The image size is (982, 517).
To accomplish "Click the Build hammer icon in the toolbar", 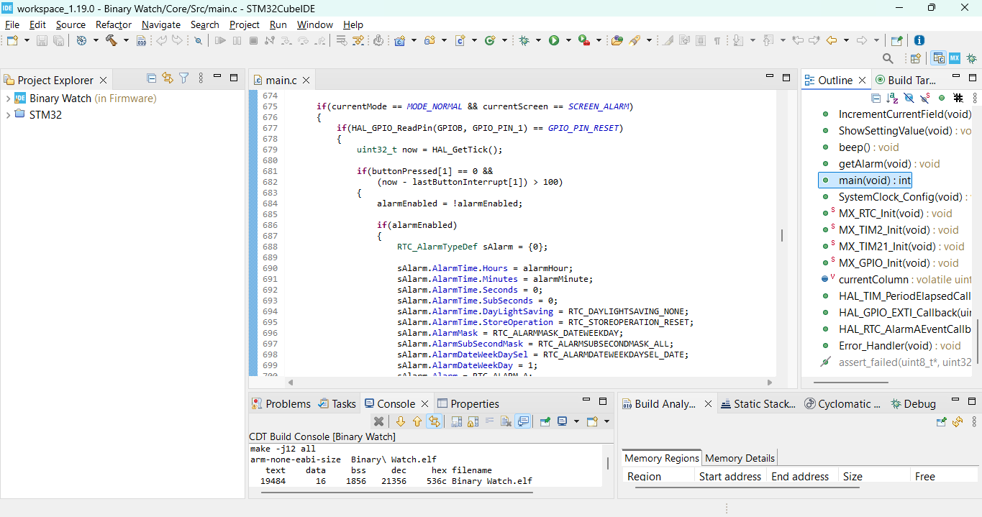I will click(112, 40).
